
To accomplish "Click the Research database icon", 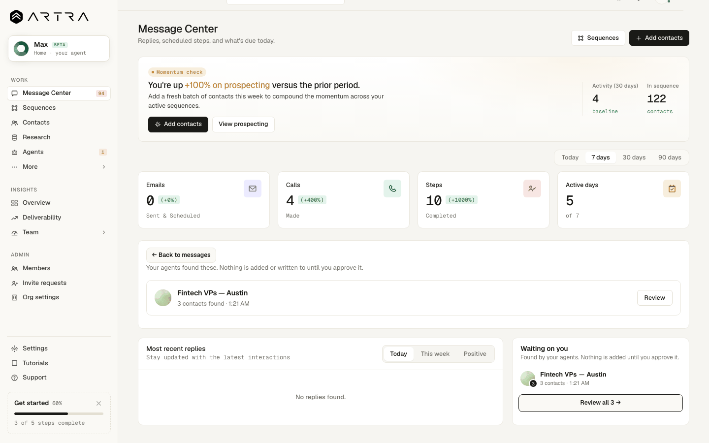I will tap(15, 137).
